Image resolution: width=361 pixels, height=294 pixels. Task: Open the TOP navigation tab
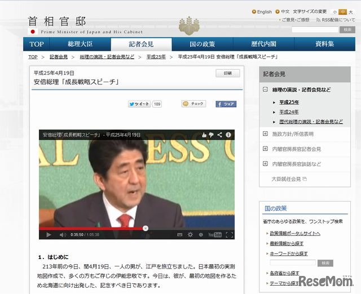(36, 44)
